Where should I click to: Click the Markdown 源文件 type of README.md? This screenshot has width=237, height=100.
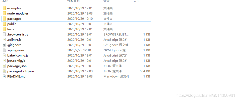[116, 76]
